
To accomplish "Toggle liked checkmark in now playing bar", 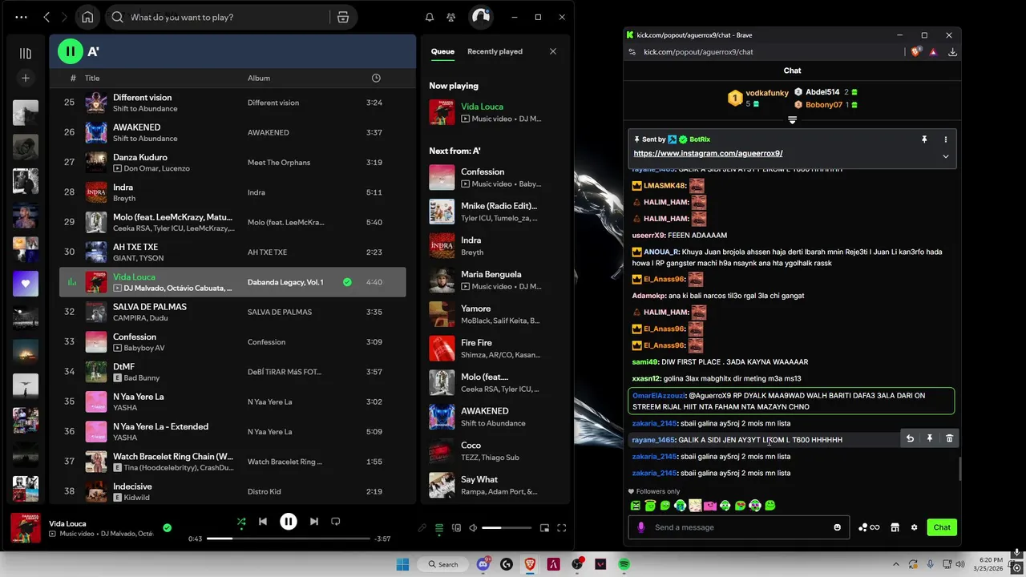I will click(167, 528).
